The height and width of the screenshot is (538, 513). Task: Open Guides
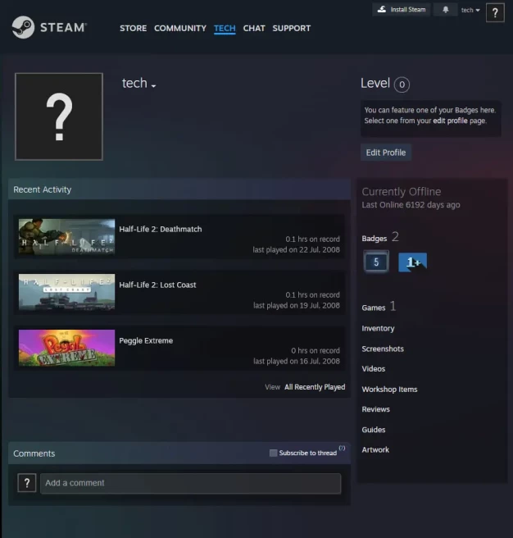(x=374, y=430)
